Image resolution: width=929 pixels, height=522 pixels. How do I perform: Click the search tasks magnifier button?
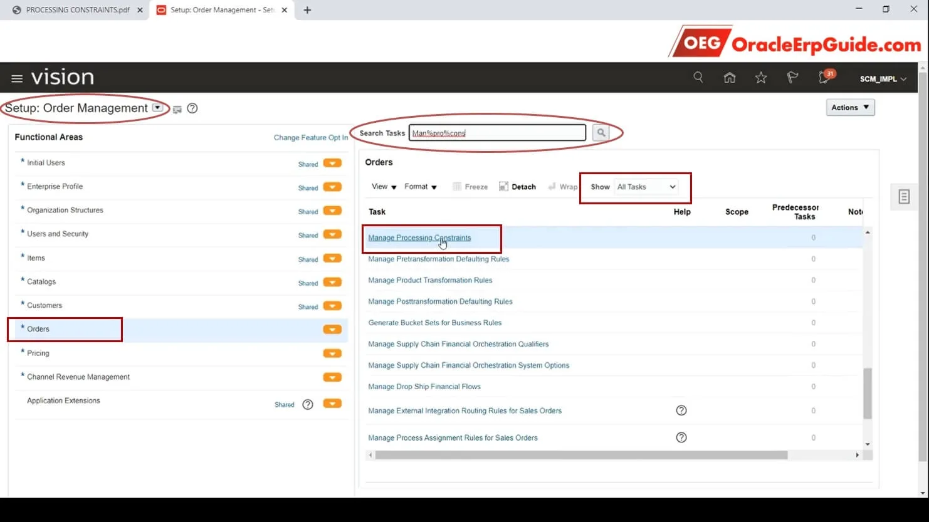click(601, 133)
